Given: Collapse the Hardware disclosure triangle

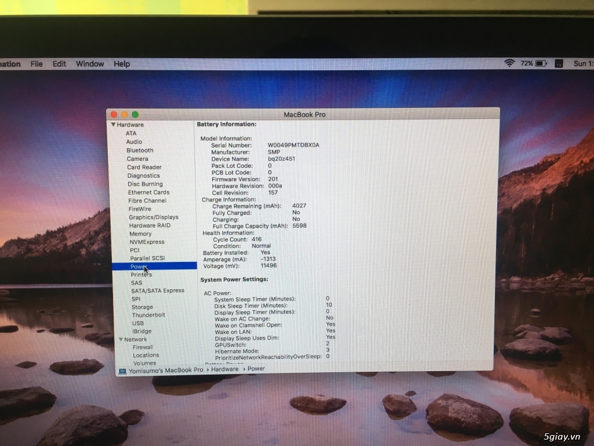Looking at the screenshot, I should click(114, 124).
